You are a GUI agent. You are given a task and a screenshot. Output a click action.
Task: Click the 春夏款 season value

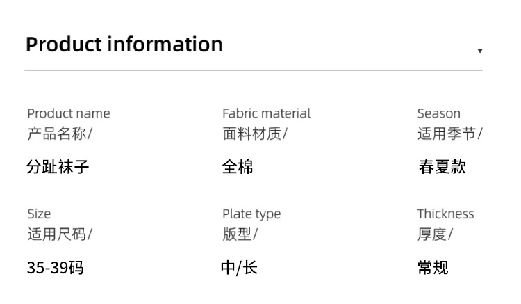pyautogui.click(x=442, y=167)
